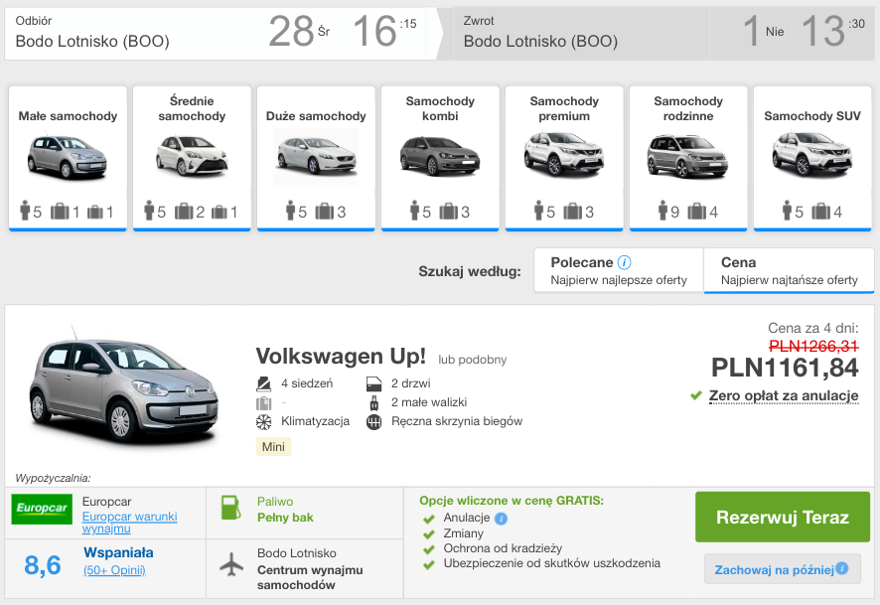This screenshot has height=605, width=880.
Task: Click the small suitcase icon on the doors row
Action: [374, 403]
